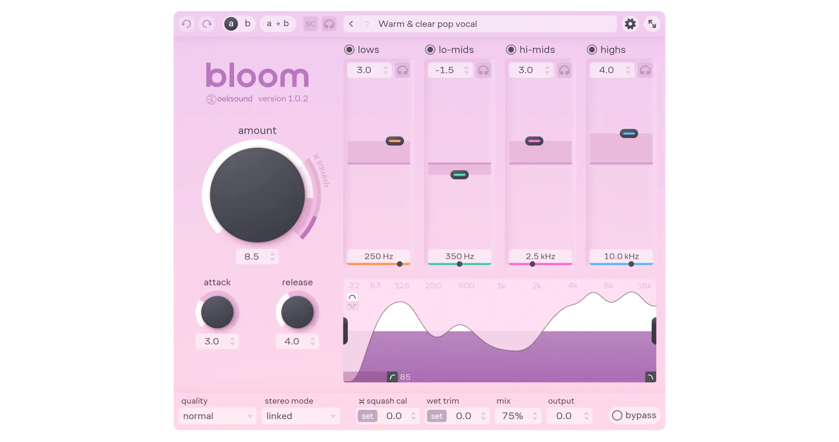This screenshot has height=442, width=839.
Task: Switch to preset slot b
Action: pyautogui.click(x=247, y=24)
